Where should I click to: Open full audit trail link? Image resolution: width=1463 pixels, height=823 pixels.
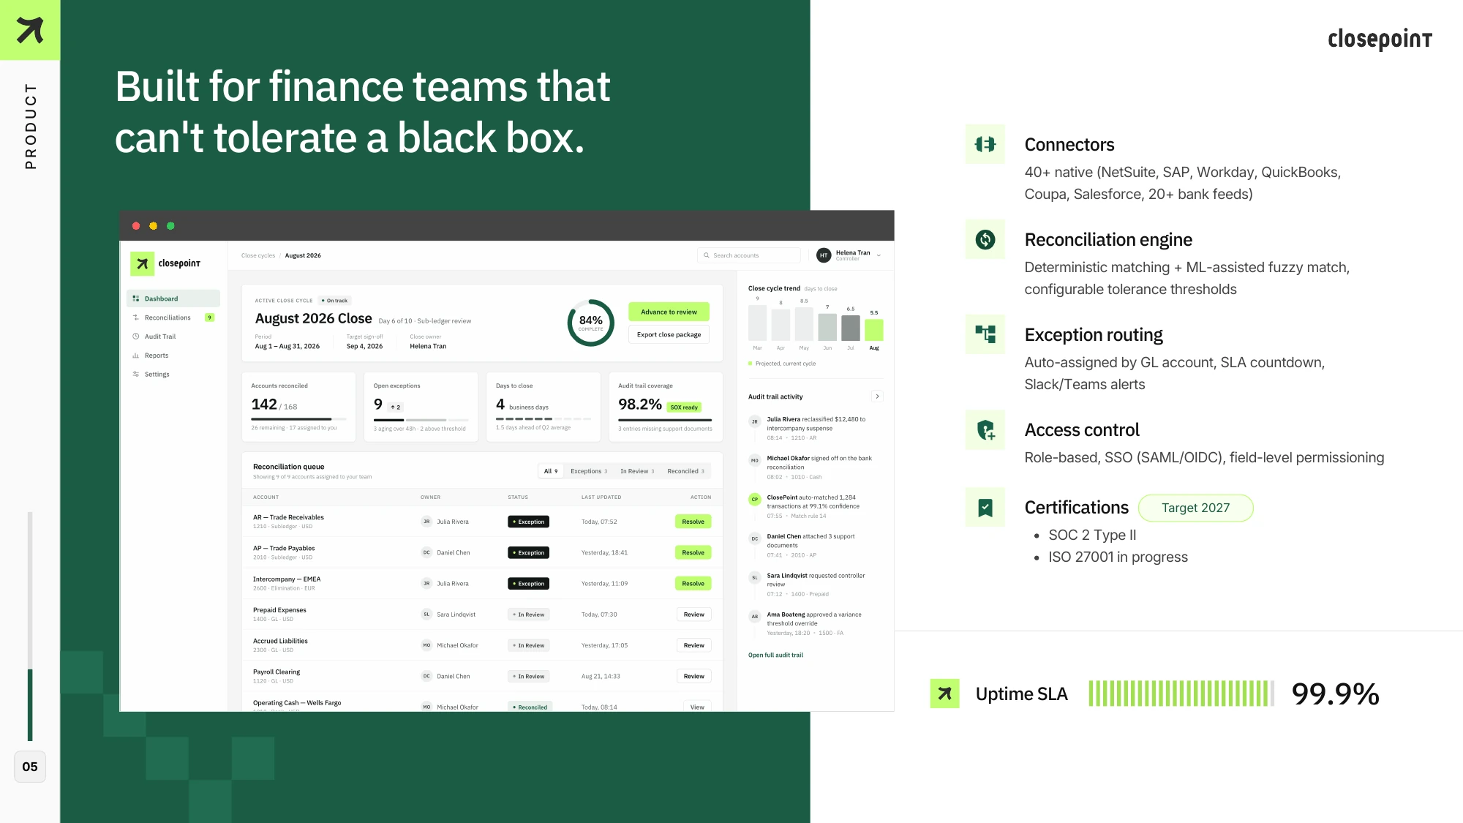click(x=775, y=655)
